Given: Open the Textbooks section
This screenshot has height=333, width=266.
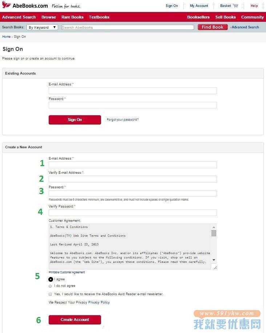Looking at the screenshot, I should tap(99, 17).
